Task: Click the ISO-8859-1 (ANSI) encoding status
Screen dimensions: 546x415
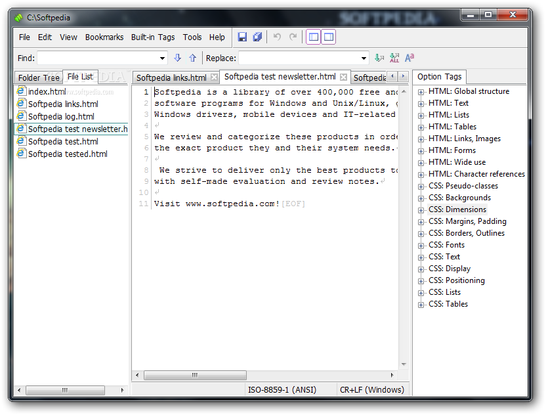Action: (282, 390)
